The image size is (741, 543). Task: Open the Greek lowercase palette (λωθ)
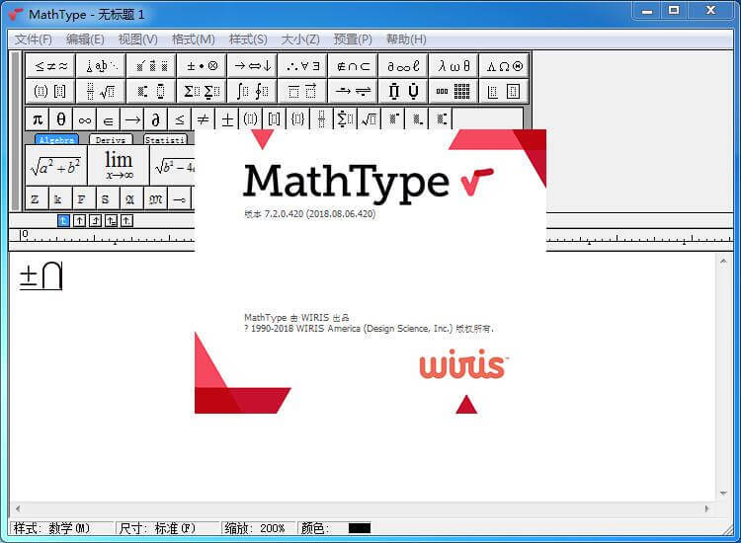pyautogui.click(x=453, y=66)
